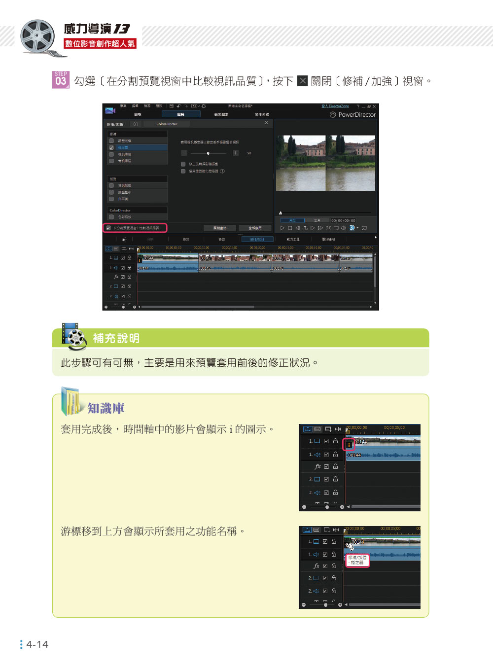The height and width of the screenshot is (667, 493).
Task: Uncheck the enable checkbox on the fx track
Action: coord(123,277)
